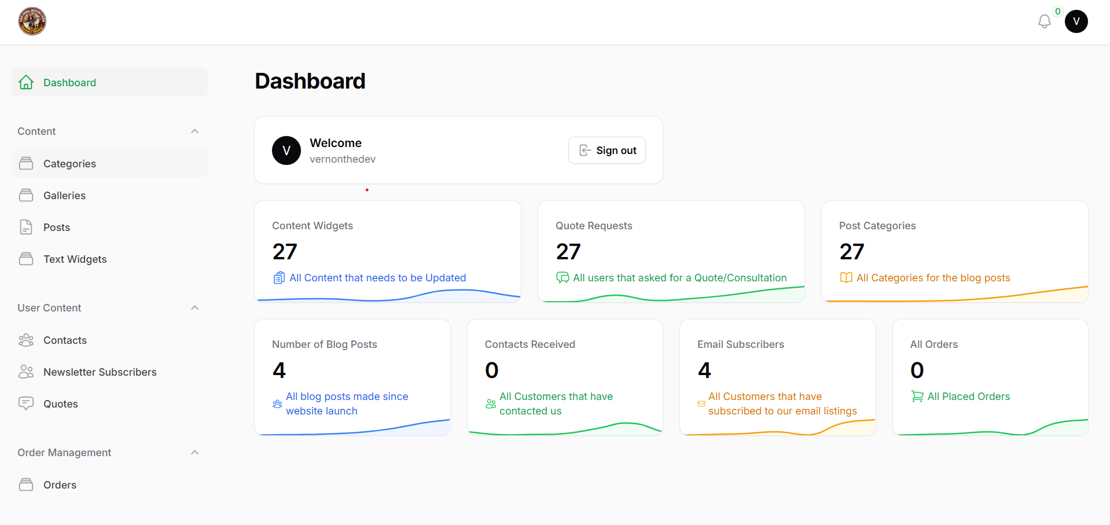Click the User Content section heading label
The image size is (1110, 525).
click(x=49, y=308)
